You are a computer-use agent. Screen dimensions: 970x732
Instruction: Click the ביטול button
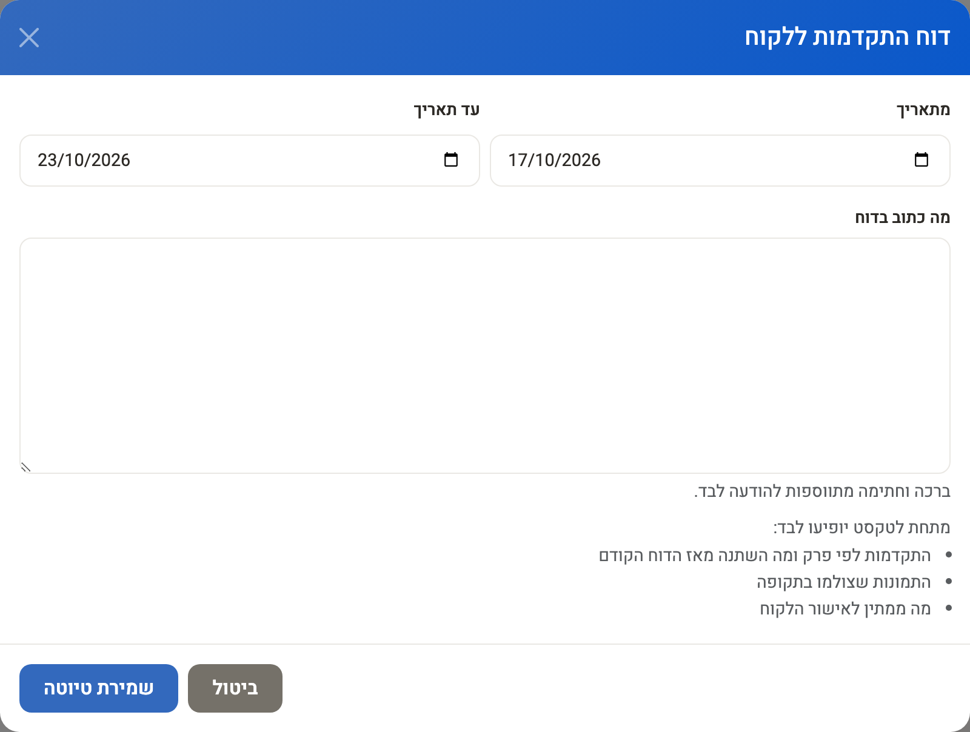(235, 688)
